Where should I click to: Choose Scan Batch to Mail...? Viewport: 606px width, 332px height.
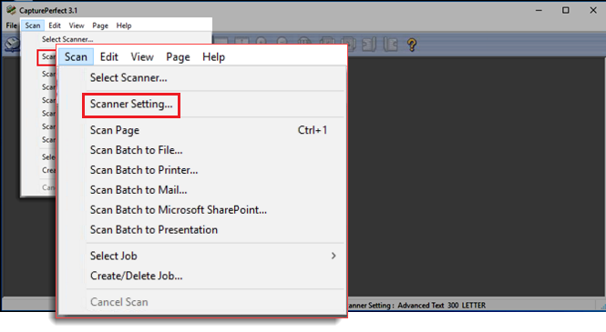[139, 190]
